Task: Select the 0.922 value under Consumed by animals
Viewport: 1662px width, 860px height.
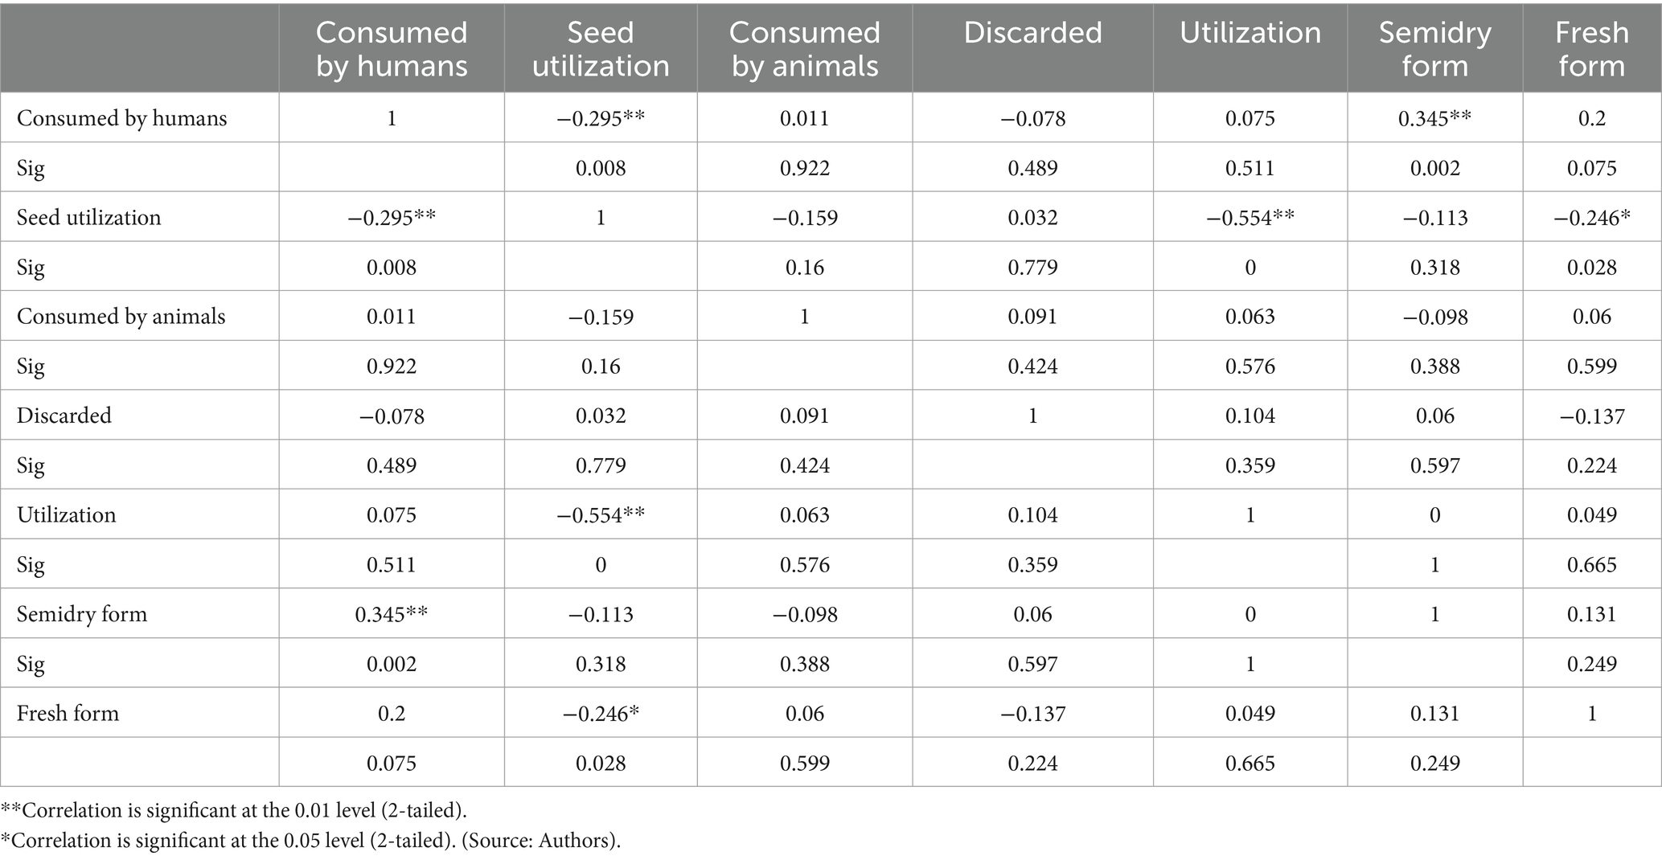Action: pyautogui.click(x=805, y=168)
